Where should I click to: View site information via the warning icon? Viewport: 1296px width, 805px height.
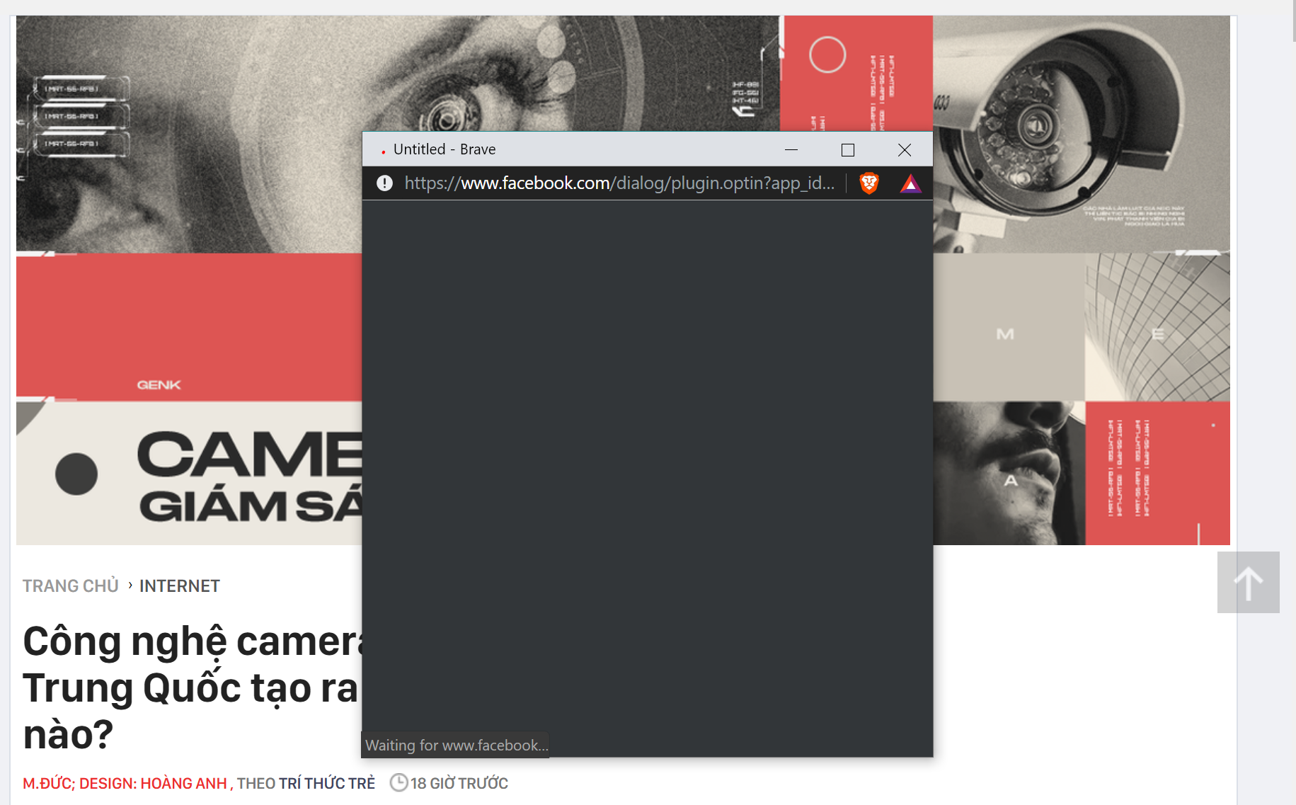[x=384, y=183]
